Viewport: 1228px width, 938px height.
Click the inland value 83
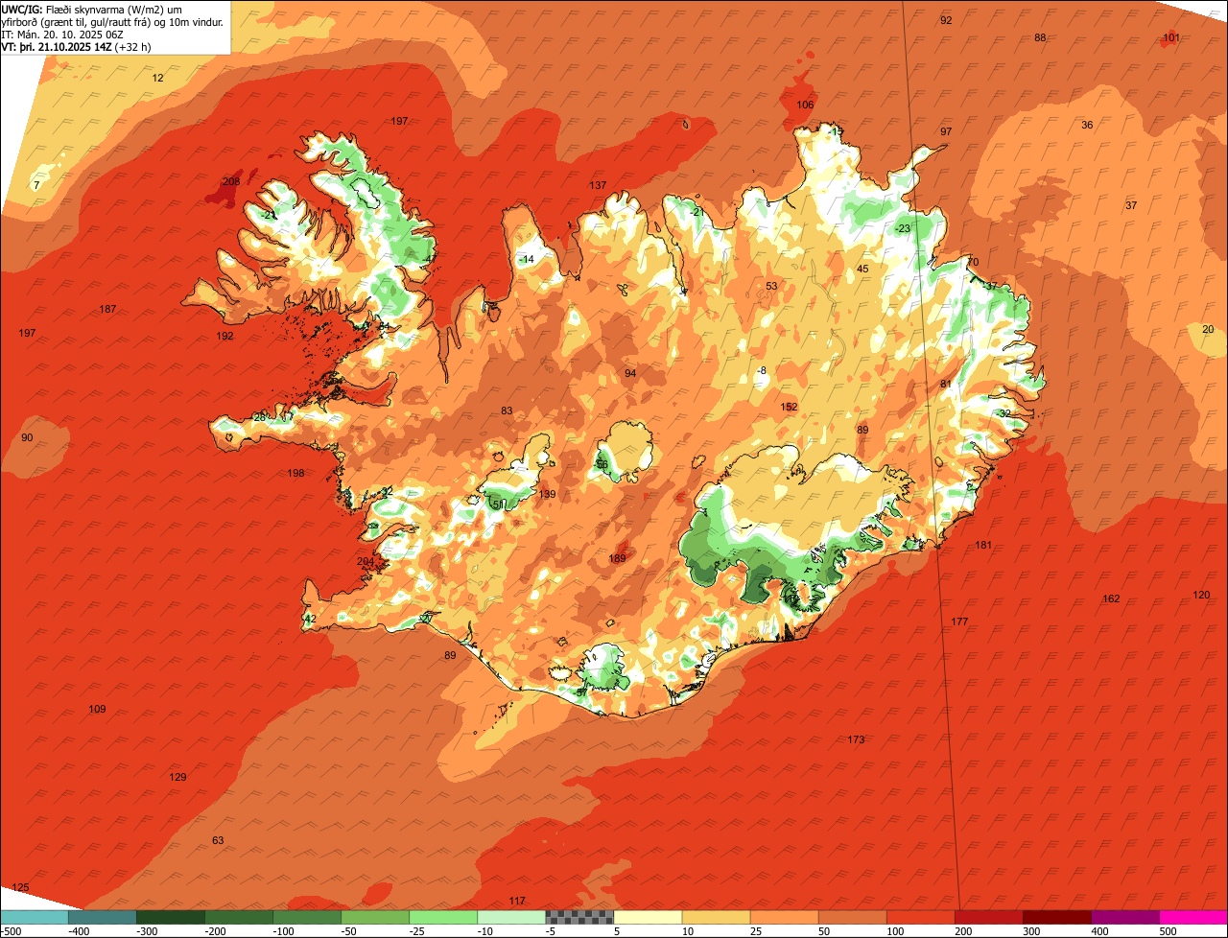pos(507,410)
